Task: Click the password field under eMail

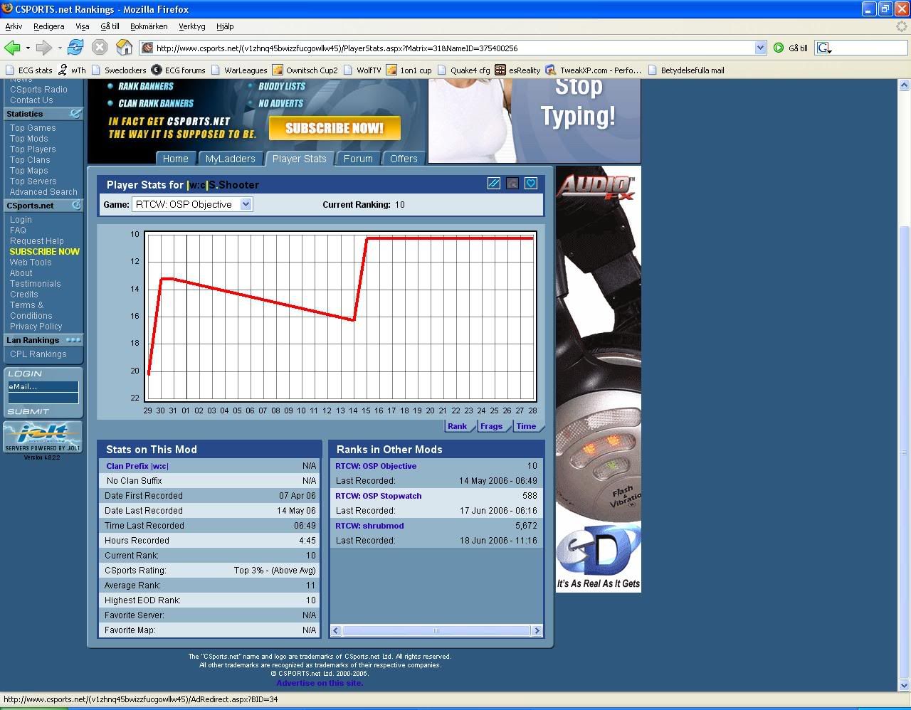Action: point(43,398)
